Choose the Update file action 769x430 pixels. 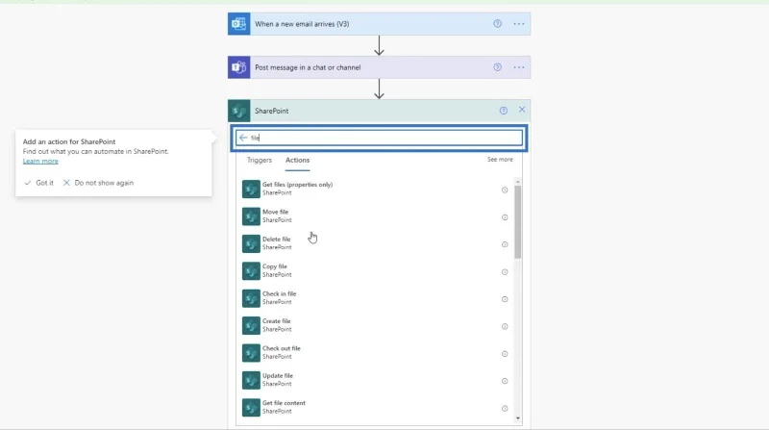(x=375, y=380)
